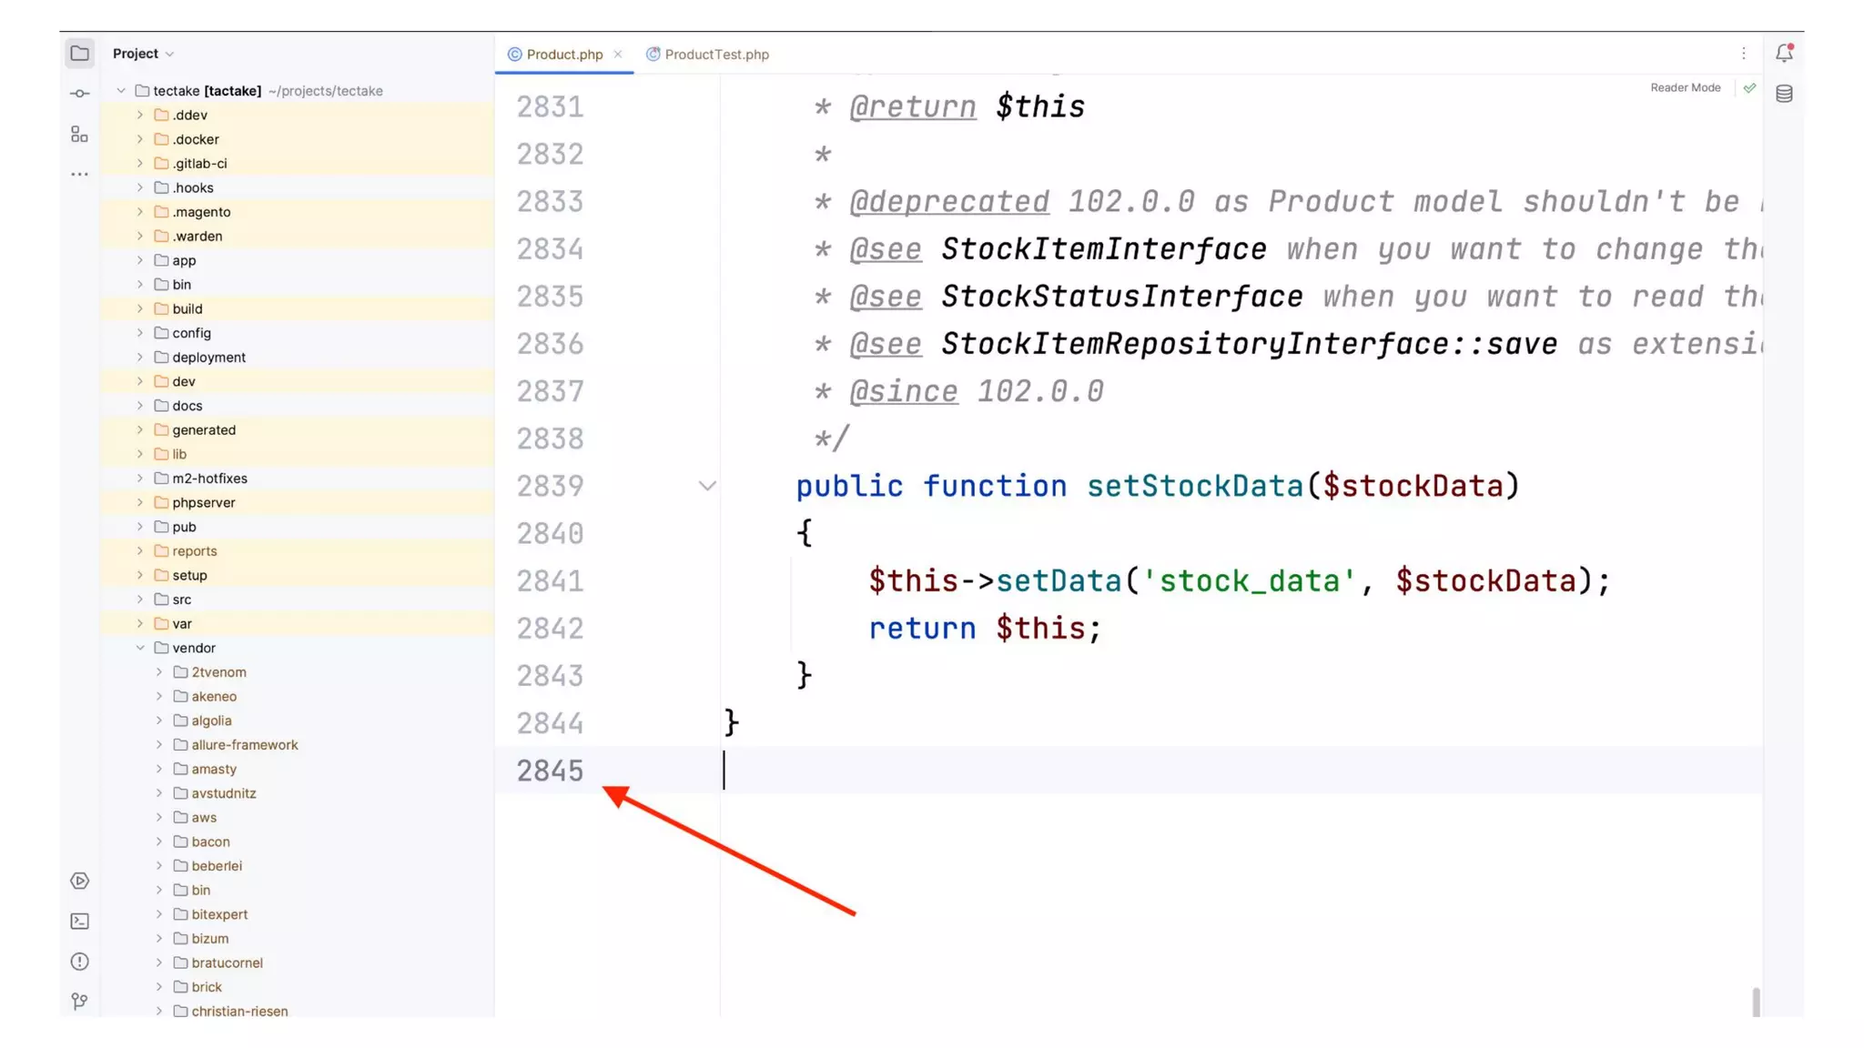The width and height of the screenshot is (1864, 1048).
Task: Close the Product.php tab
Action: 618,55
